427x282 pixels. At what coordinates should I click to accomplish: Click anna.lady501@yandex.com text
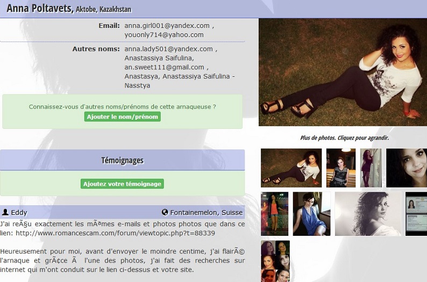click(x=168, y=49)
